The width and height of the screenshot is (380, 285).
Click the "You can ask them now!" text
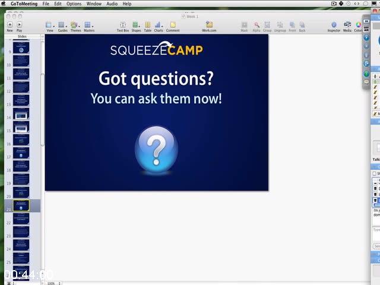[156, 99]
